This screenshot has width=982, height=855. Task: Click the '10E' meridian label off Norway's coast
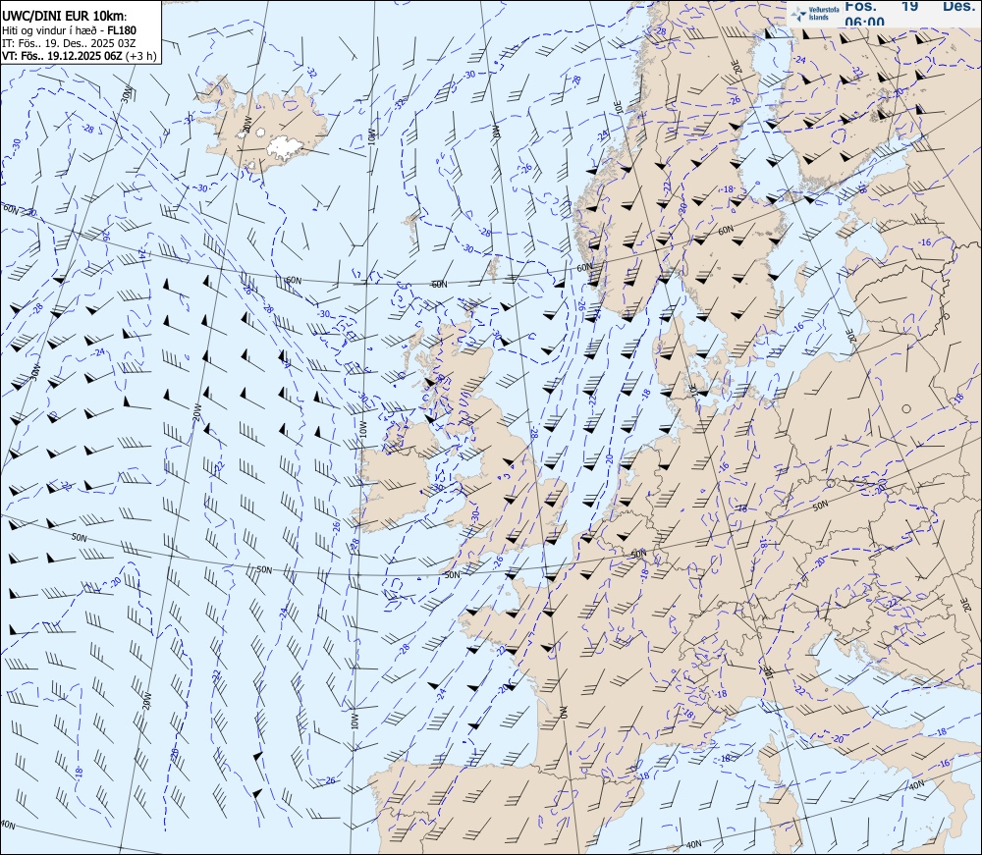coord(618,107)
